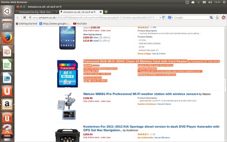Open the search engine selector dropdown

(x=171, y=17)
